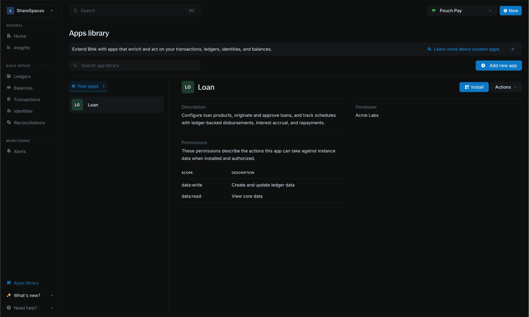Switch to the Your apps tab
529x317 pixels.
[88, 86]
